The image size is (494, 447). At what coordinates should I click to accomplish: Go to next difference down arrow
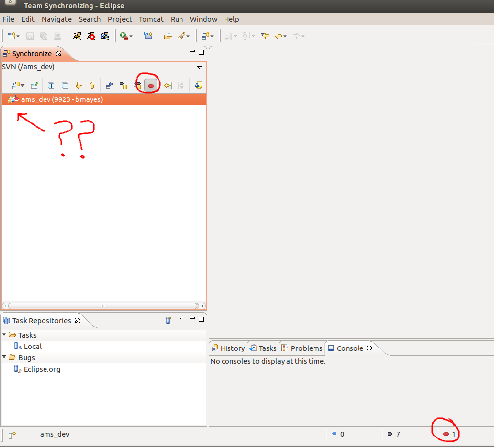pyautogui.click(x=79, y=85)
